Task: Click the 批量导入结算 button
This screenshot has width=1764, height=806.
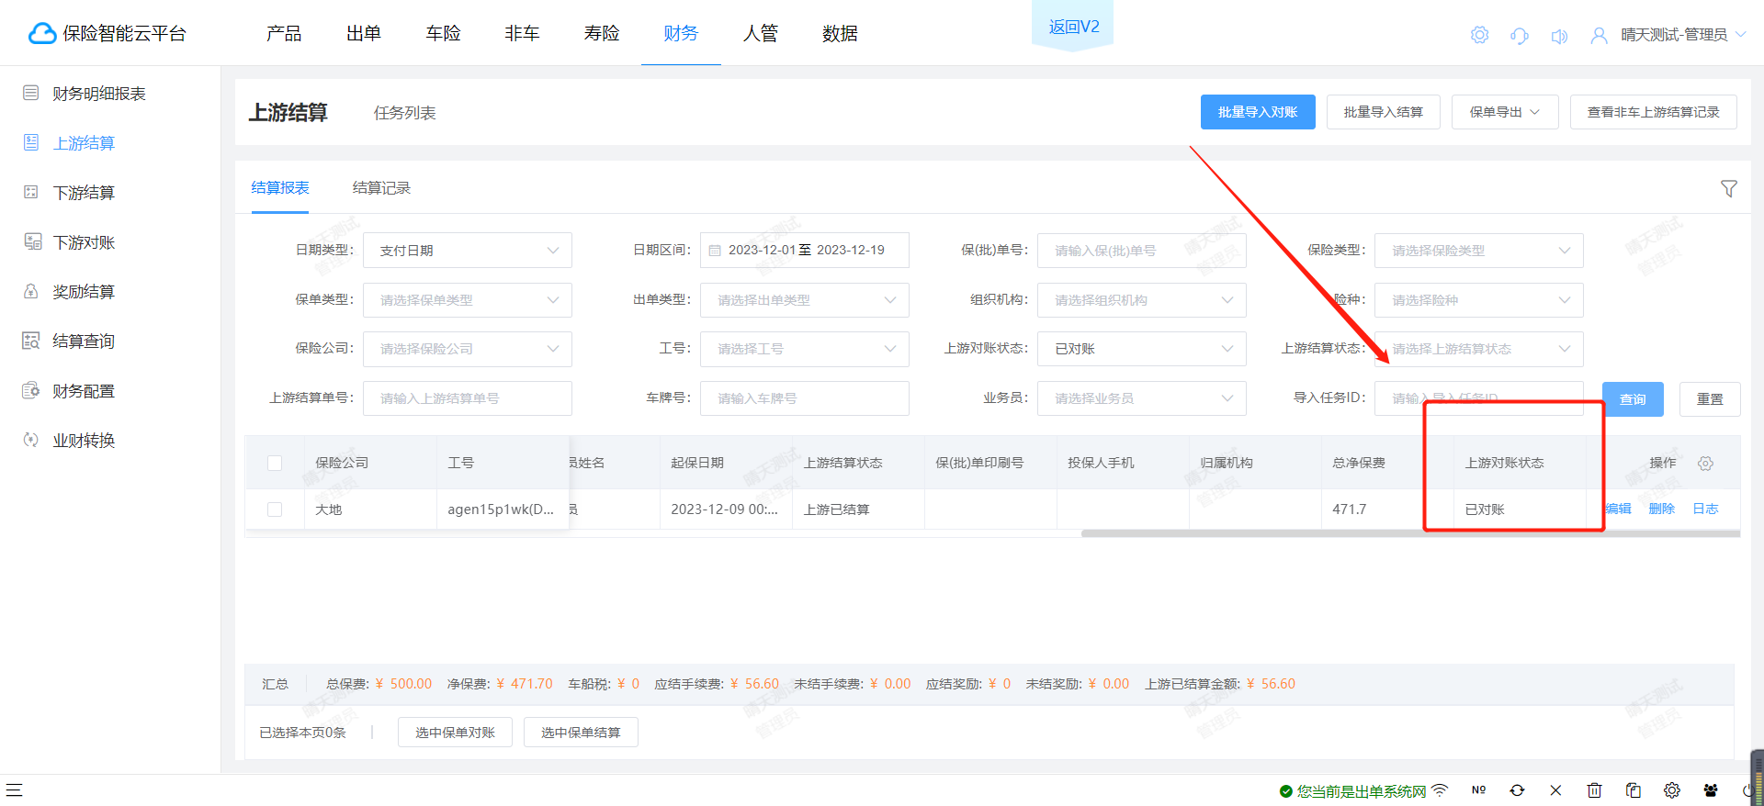Action: pos(1384,112)
